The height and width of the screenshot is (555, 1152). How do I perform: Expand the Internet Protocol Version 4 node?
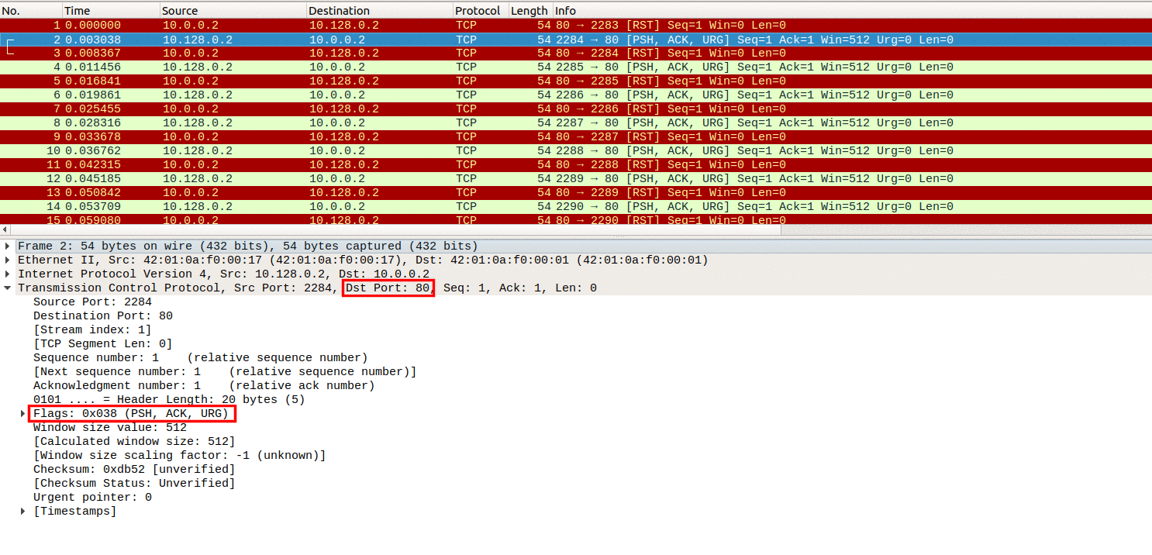pyautogui.click(x=9, y=274)
